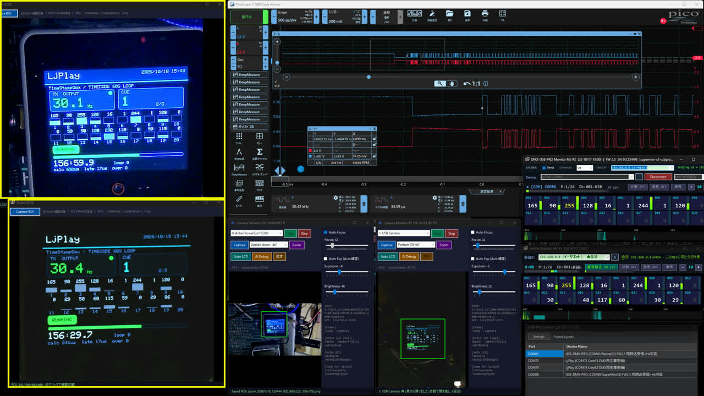Enable Auto Focus in Camera Monitor #2
This screenshot has width=704, height=396.
[x=474, y=232]
